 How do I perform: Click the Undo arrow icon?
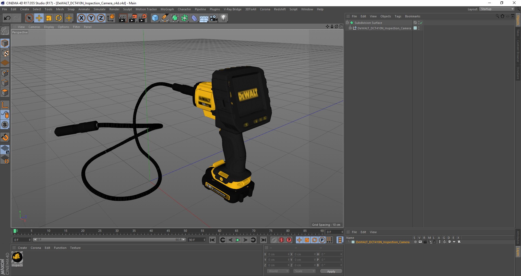tap(7, 18)
